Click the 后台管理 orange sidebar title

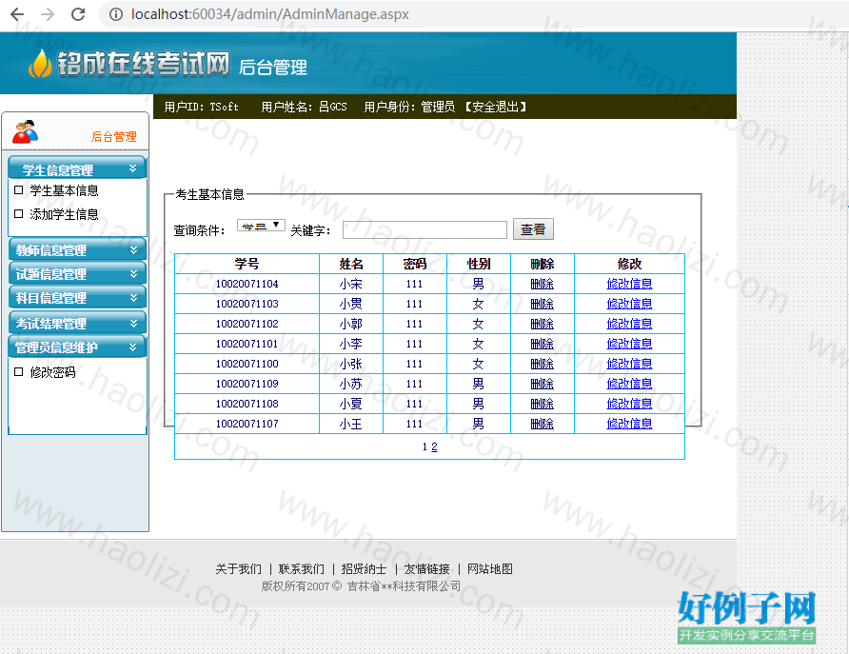(x=113, y=136)
